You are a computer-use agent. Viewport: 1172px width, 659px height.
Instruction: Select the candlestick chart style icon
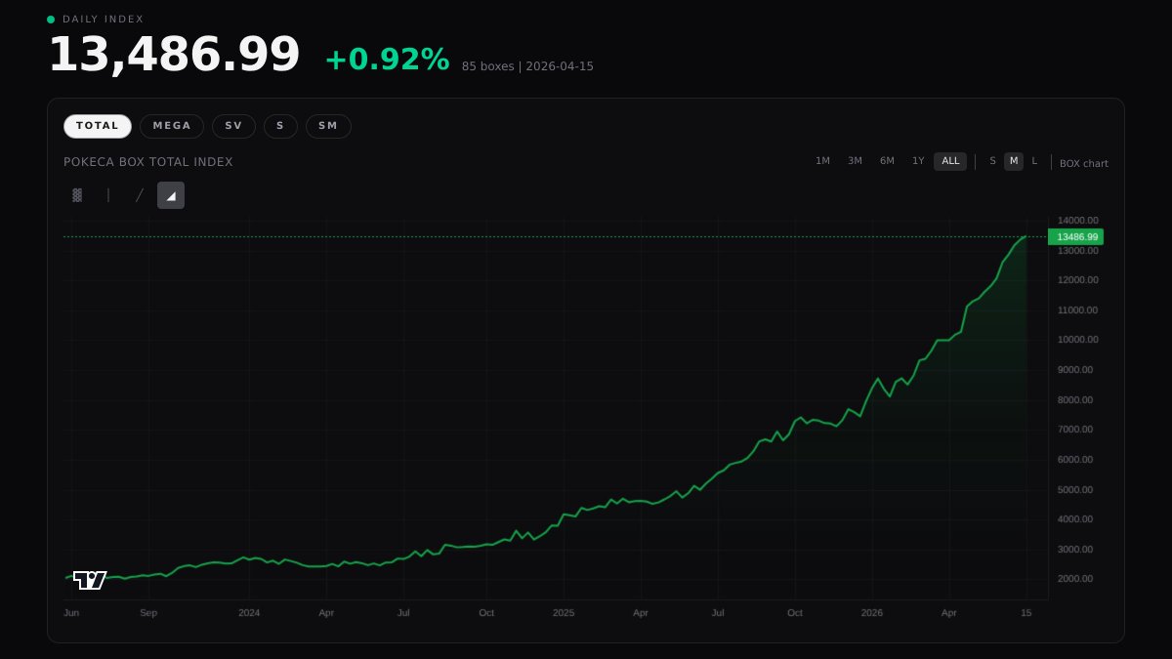pyautogui.click(x=76, y=195)
